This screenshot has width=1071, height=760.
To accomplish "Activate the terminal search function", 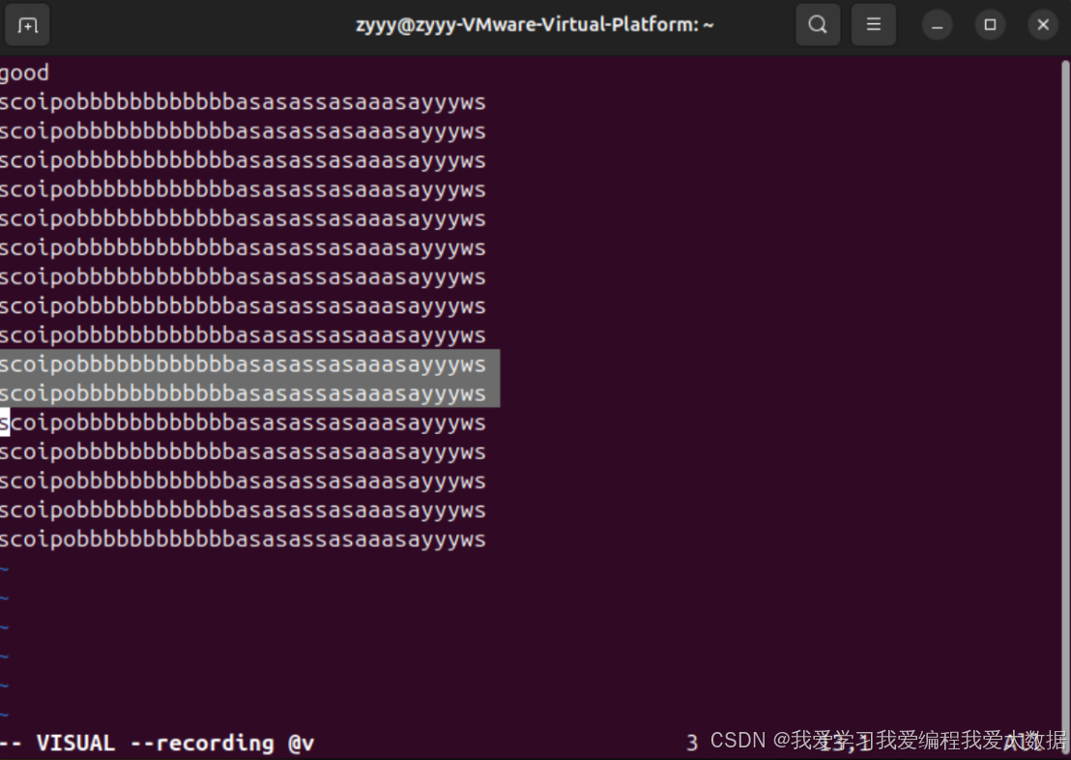I will click(x=818, y=24).
